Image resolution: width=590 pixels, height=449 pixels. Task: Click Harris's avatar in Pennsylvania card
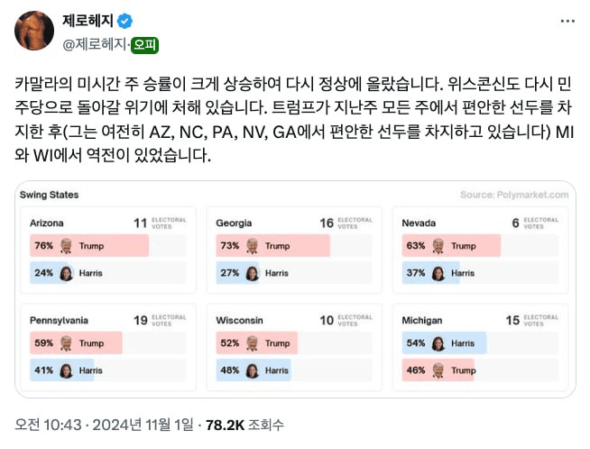click(66, 371)
